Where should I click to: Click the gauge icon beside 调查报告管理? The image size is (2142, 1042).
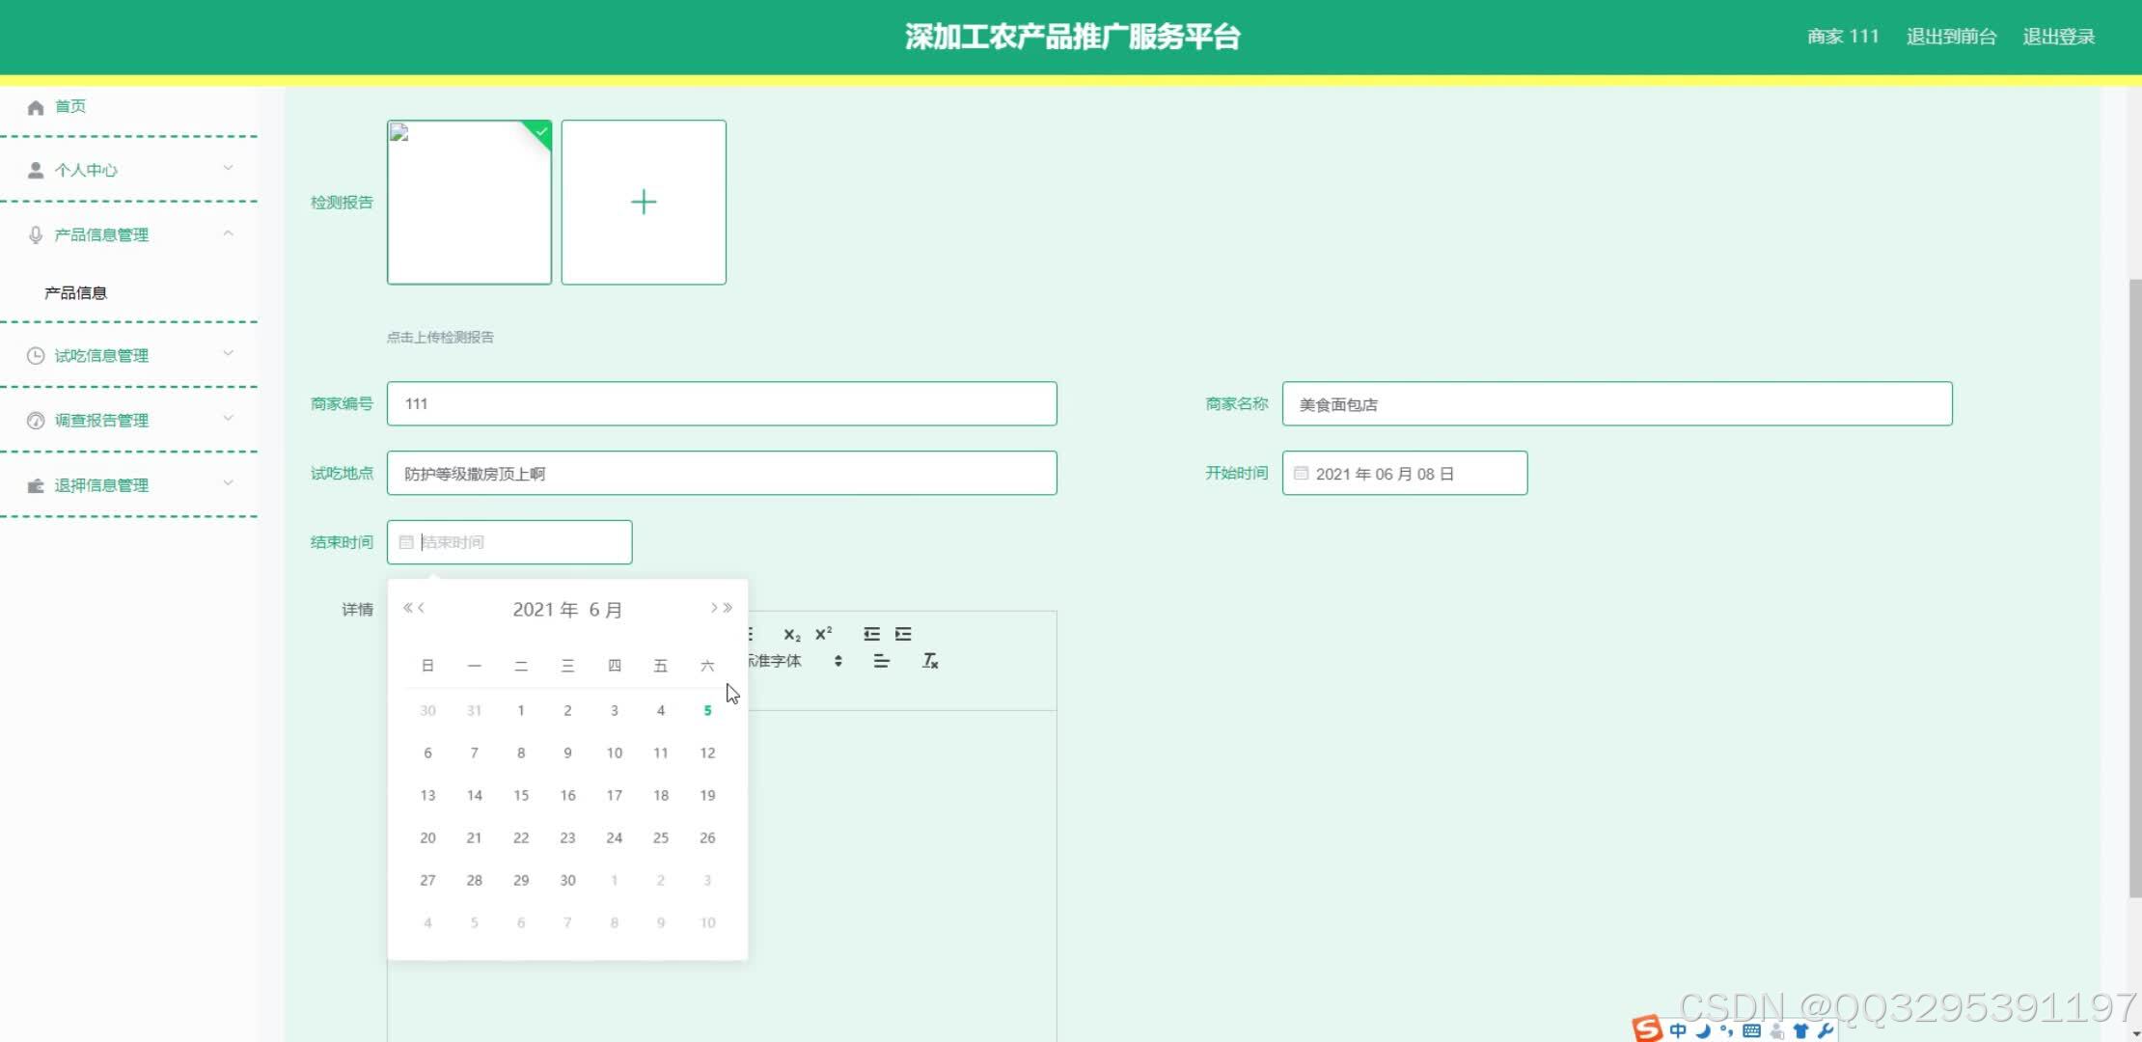[36, 421]
